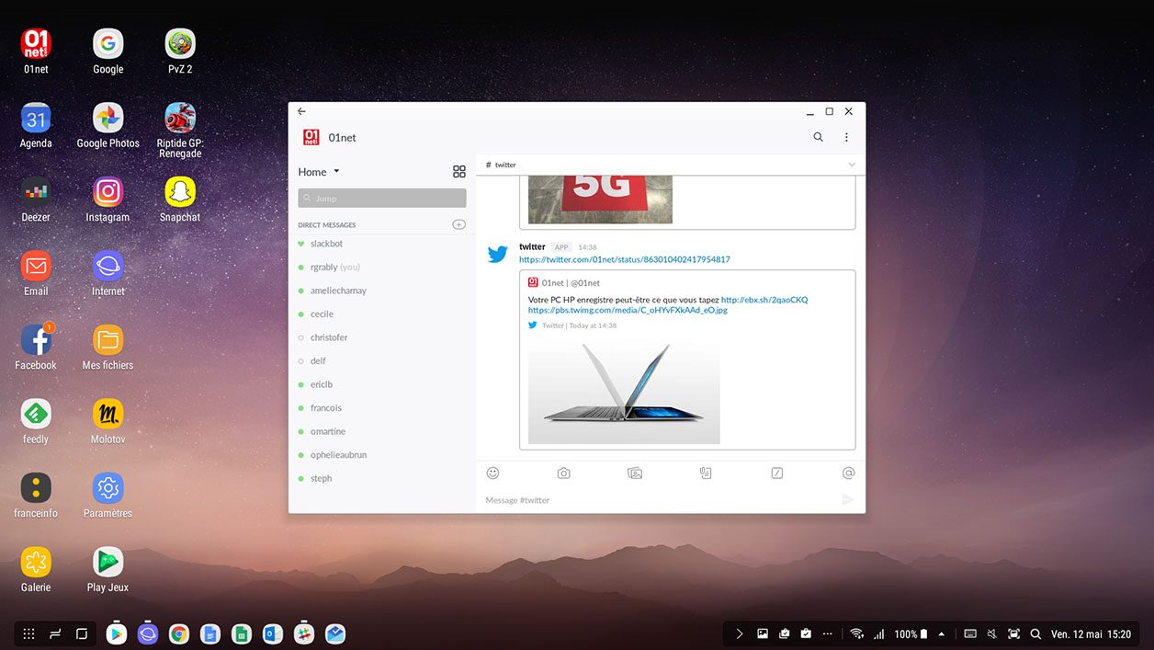Screen dimensions: 1154x650
Task: Open the Instagram desktop icon
Action: pyautogui.click(x=107, y=192)
